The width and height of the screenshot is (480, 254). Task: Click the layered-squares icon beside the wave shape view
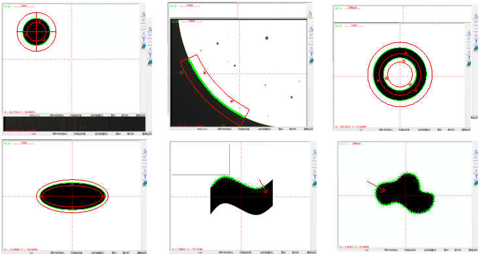click(315, 184)
